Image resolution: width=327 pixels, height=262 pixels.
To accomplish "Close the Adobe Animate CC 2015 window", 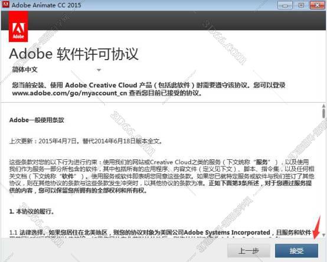I will click(x=317, y=5).
